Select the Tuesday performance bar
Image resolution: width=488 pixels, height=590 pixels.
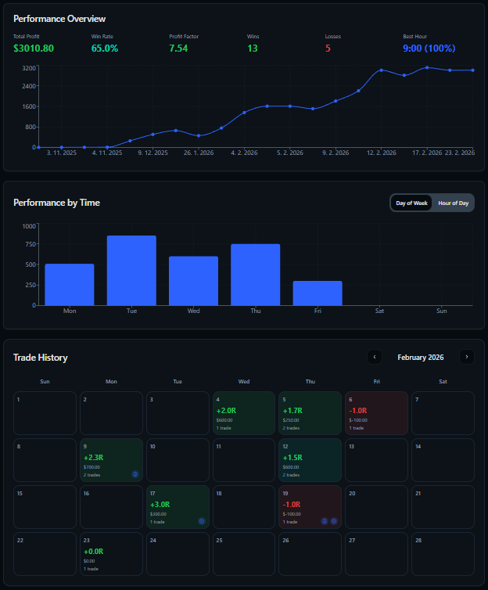131,271
